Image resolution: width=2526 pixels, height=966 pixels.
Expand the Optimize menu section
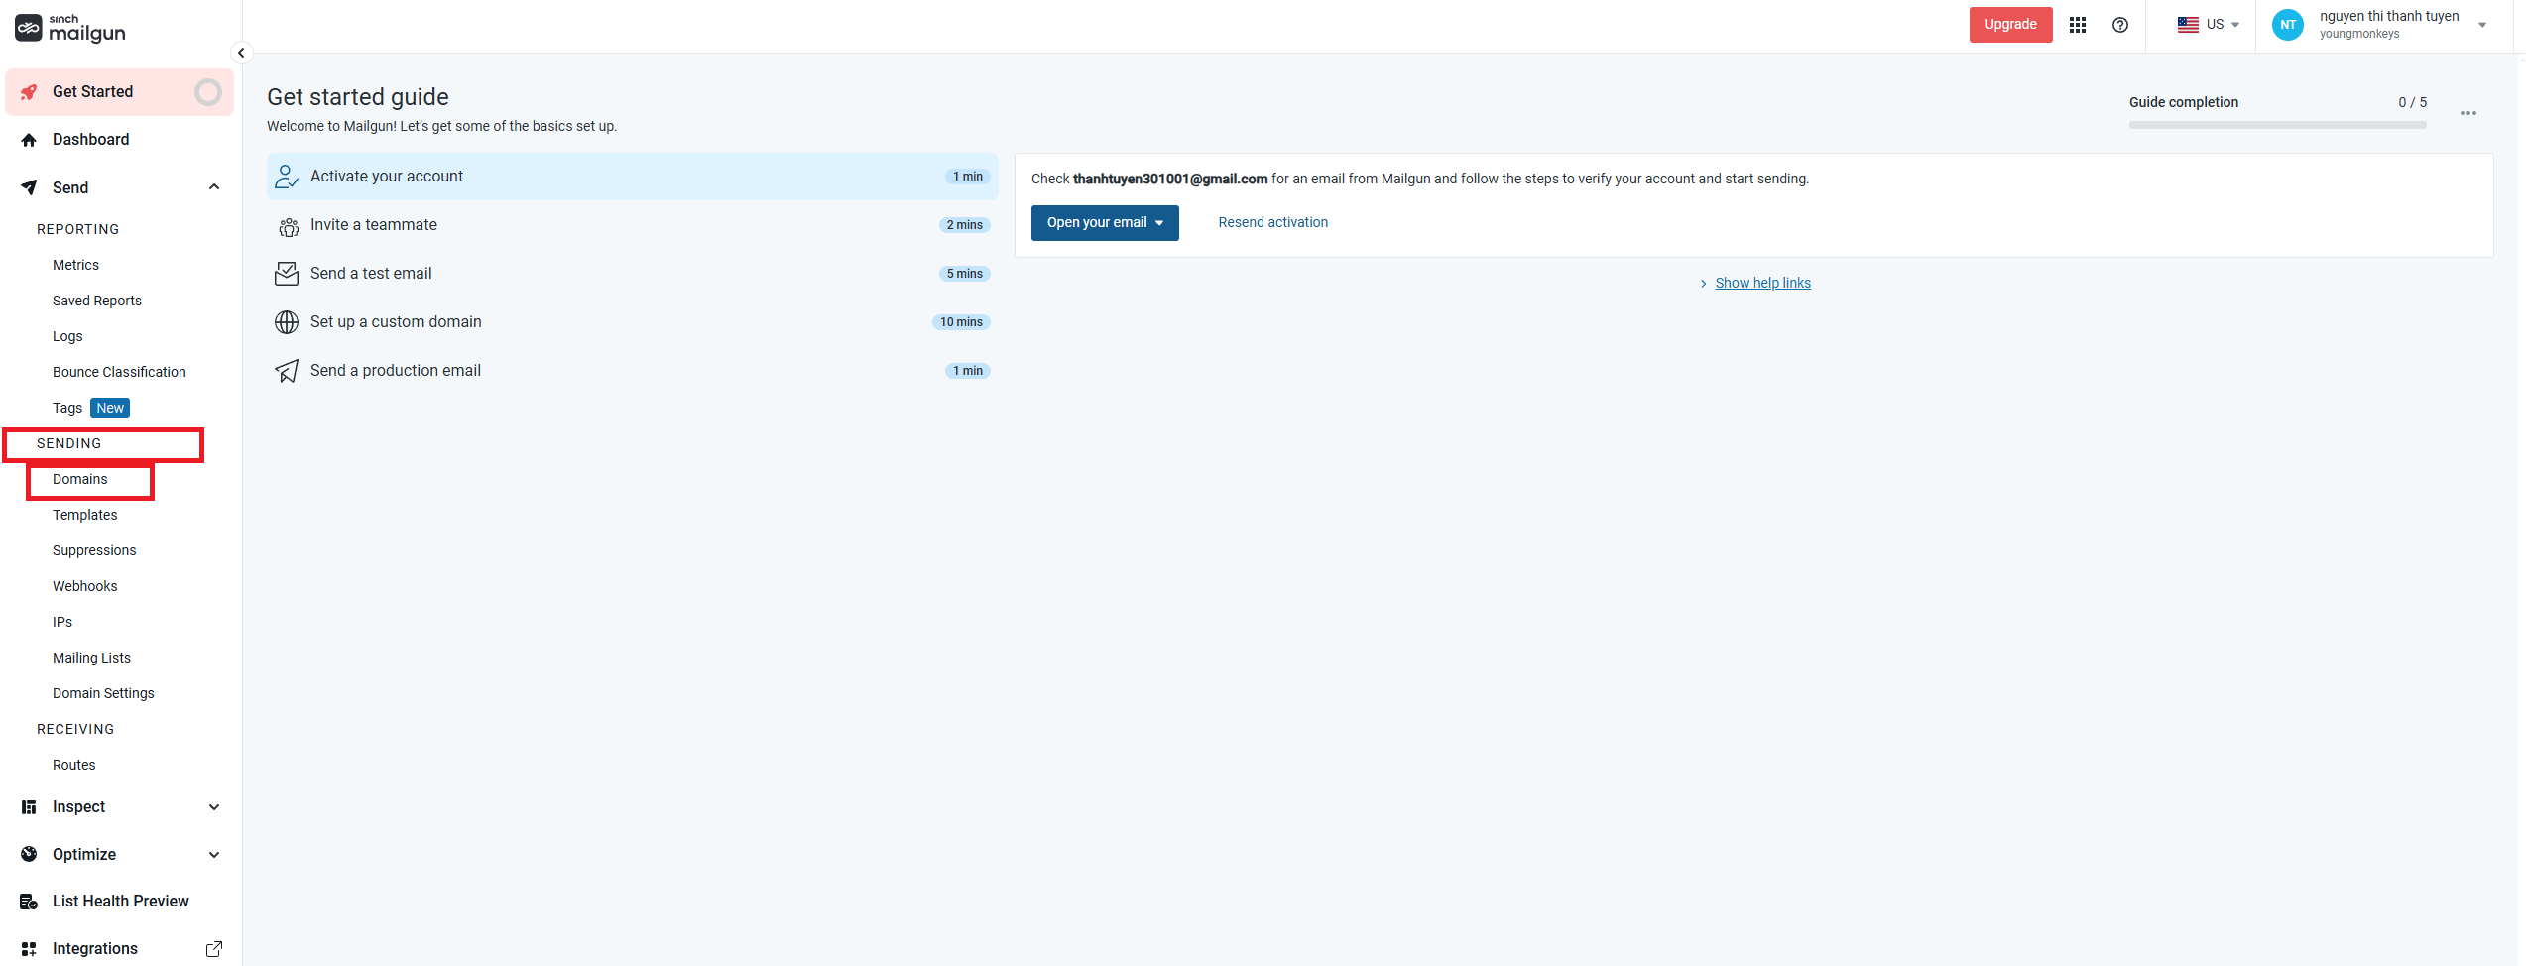coord(214,855)
